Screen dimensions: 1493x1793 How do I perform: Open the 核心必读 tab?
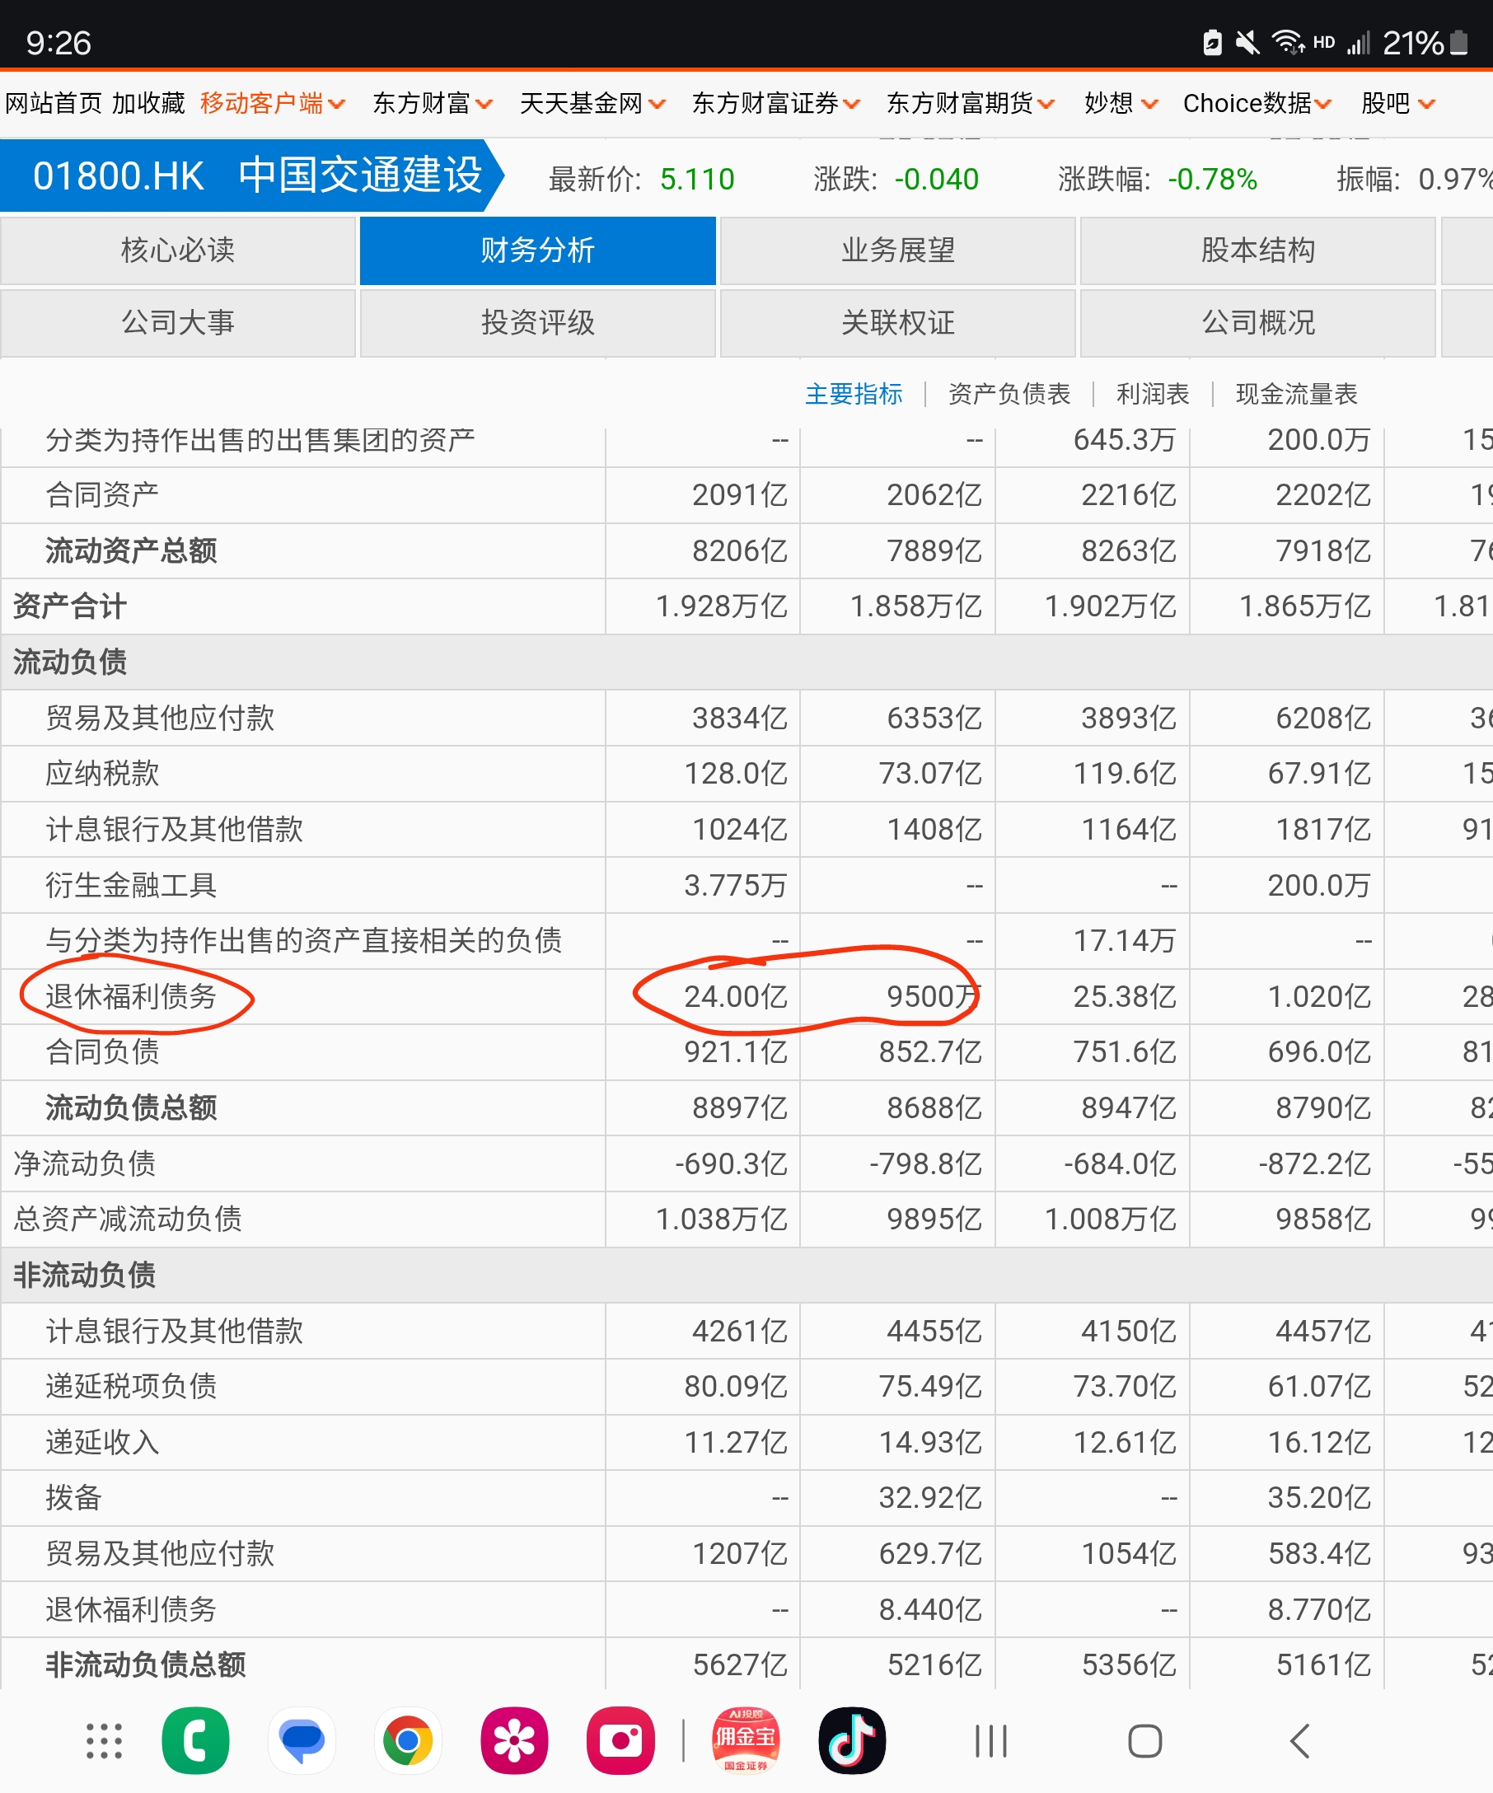pyautogui.click(x=177, y=250)
